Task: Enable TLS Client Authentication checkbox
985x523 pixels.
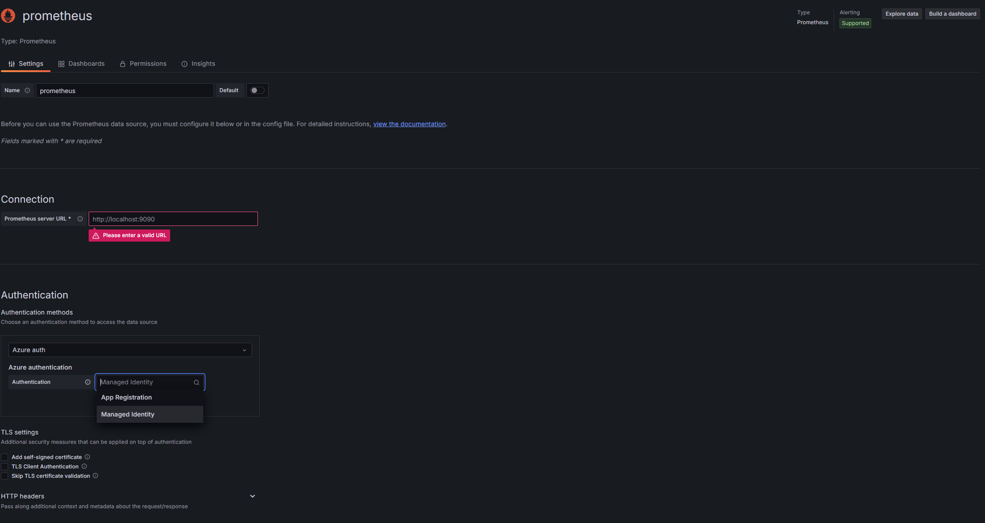Action: click(x=4, y=467)
